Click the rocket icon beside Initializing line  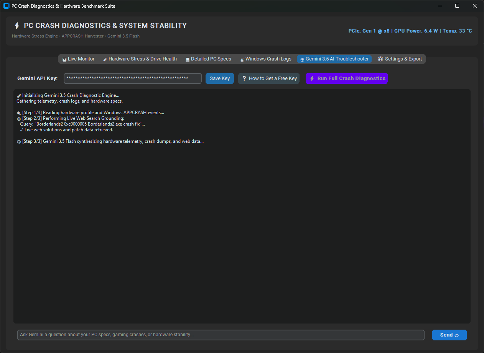pos(19,96)
